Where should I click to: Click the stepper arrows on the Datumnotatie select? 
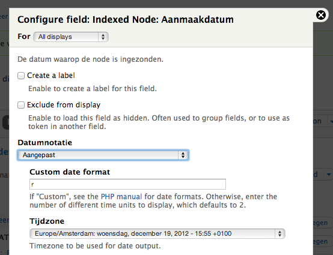[183, 155]
